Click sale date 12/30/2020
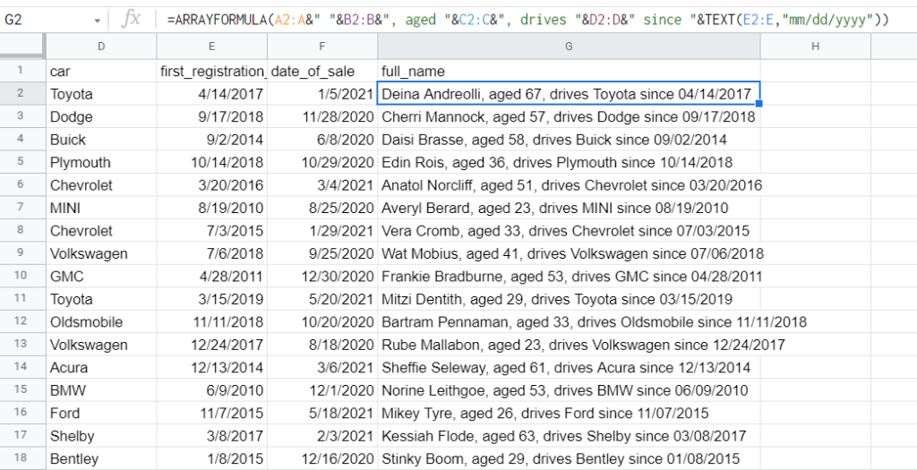This screenshot has width=917, height=470. click(322, 276)
